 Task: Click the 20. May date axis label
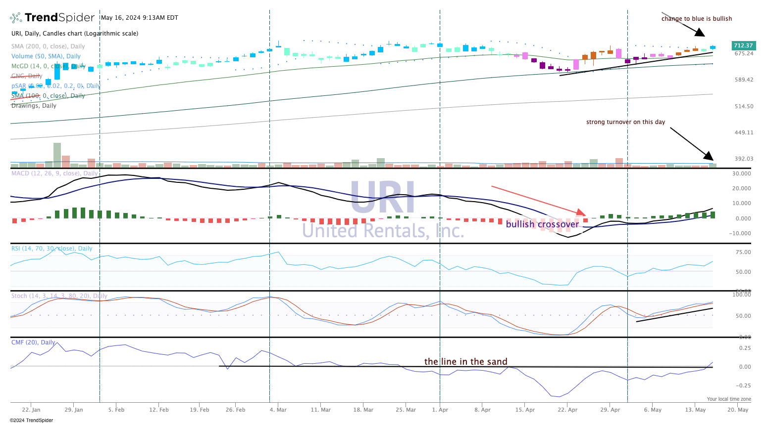(738, 410)
